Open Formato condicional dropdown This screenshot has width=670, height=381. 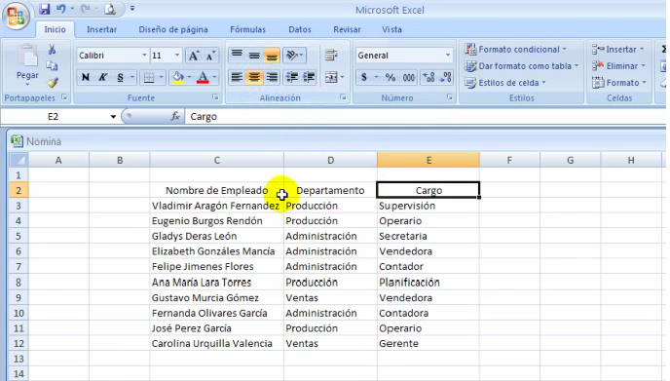[x=516, y=49]
